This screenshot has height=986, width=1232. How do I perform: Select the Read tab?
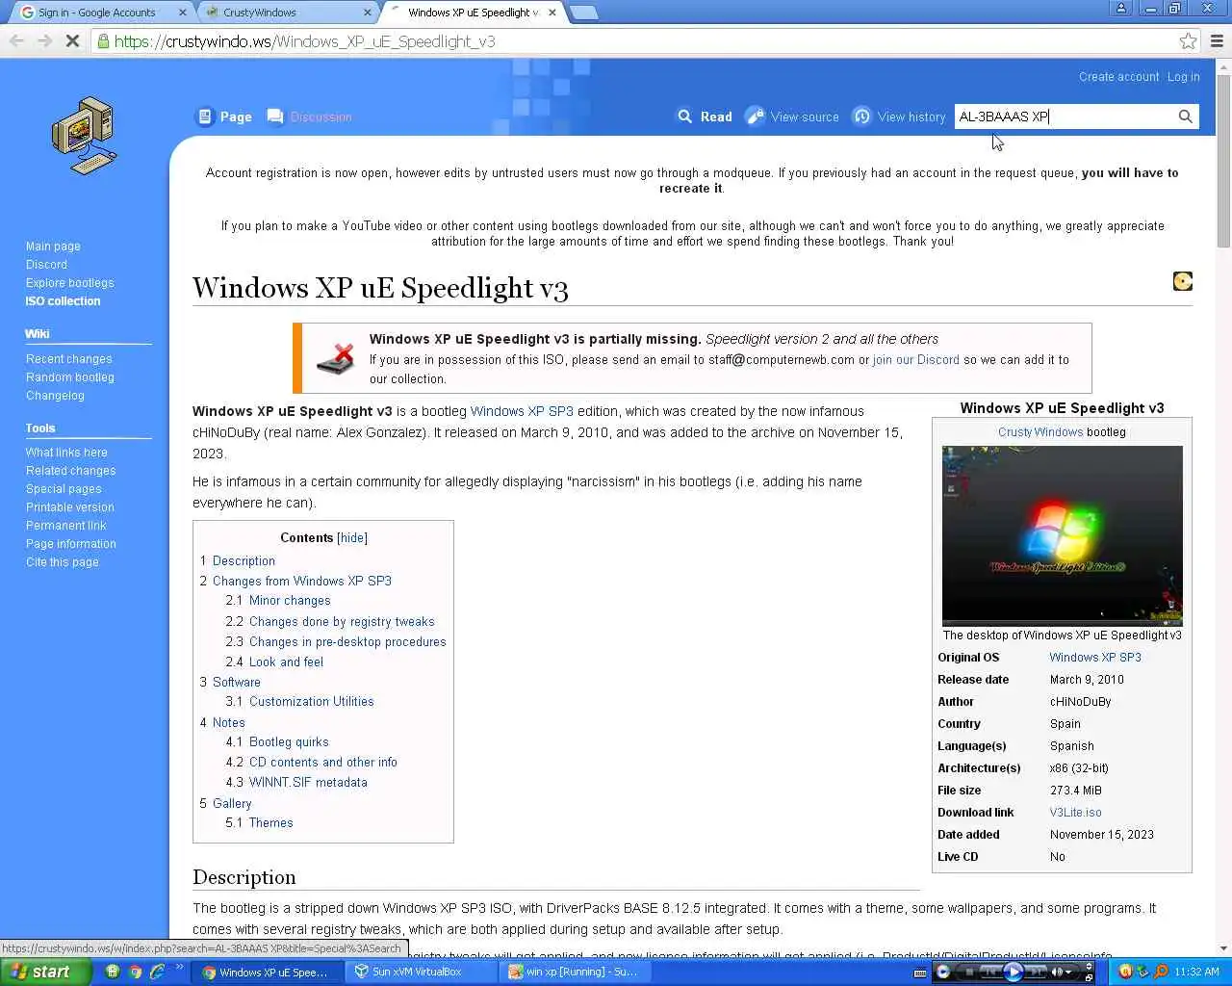pyautogui.click(x=705, y=117)
